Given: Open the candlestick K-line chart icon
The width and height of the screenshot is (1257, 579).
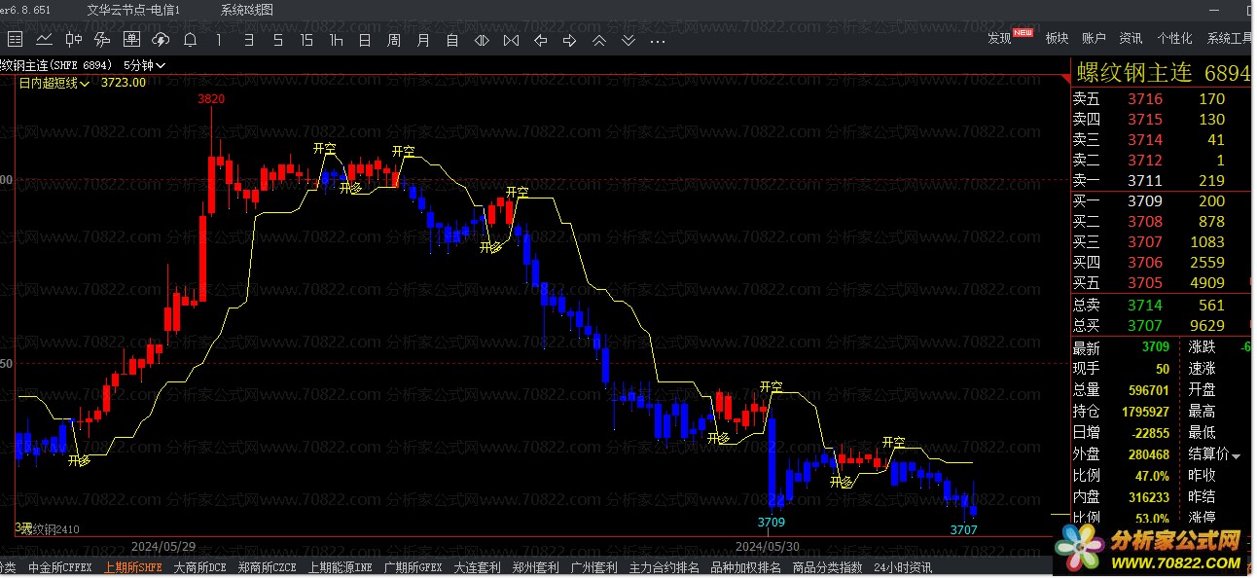Looking at the screenshot, I should point(73,40).
